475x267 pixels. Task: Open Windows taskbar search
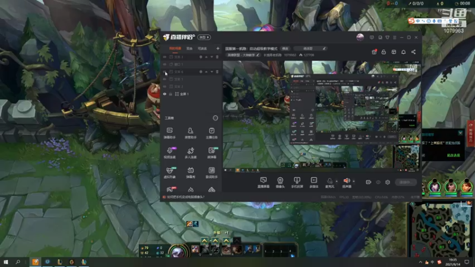(x=18, y=262)
